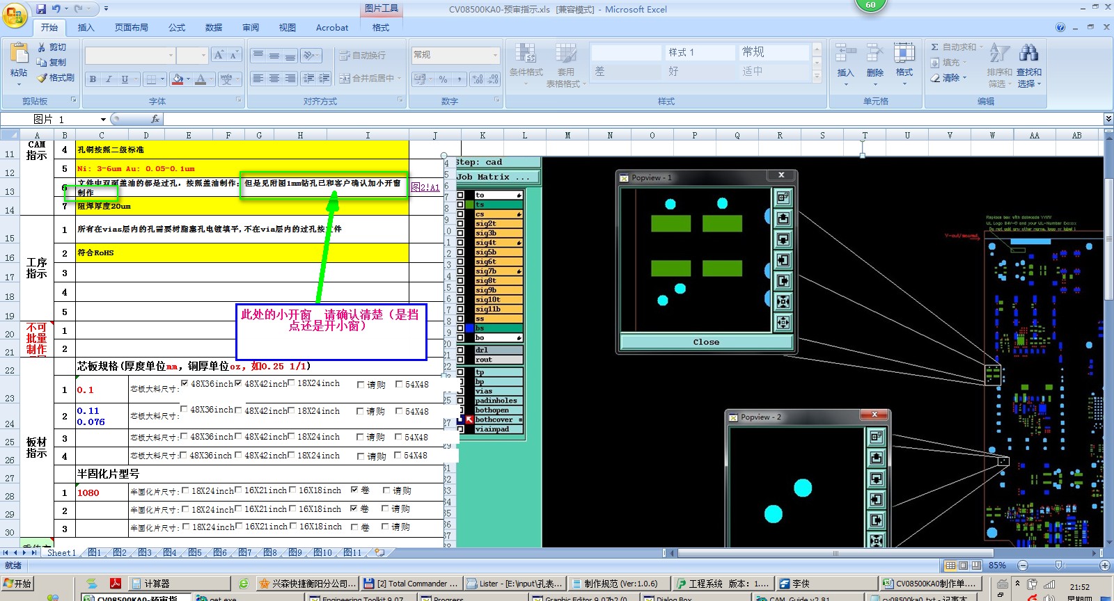Check 54X48 checkbox in the 0.1 row
Screen dimensions: 1114x601
[x=399, y=384]
